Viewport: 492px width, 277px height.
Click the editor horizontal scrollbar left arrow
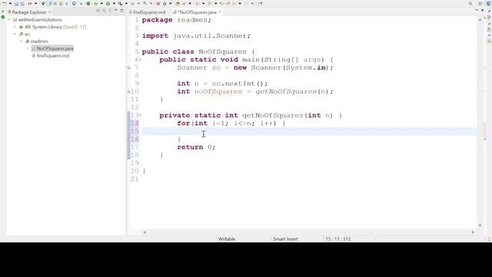point(145,232)
